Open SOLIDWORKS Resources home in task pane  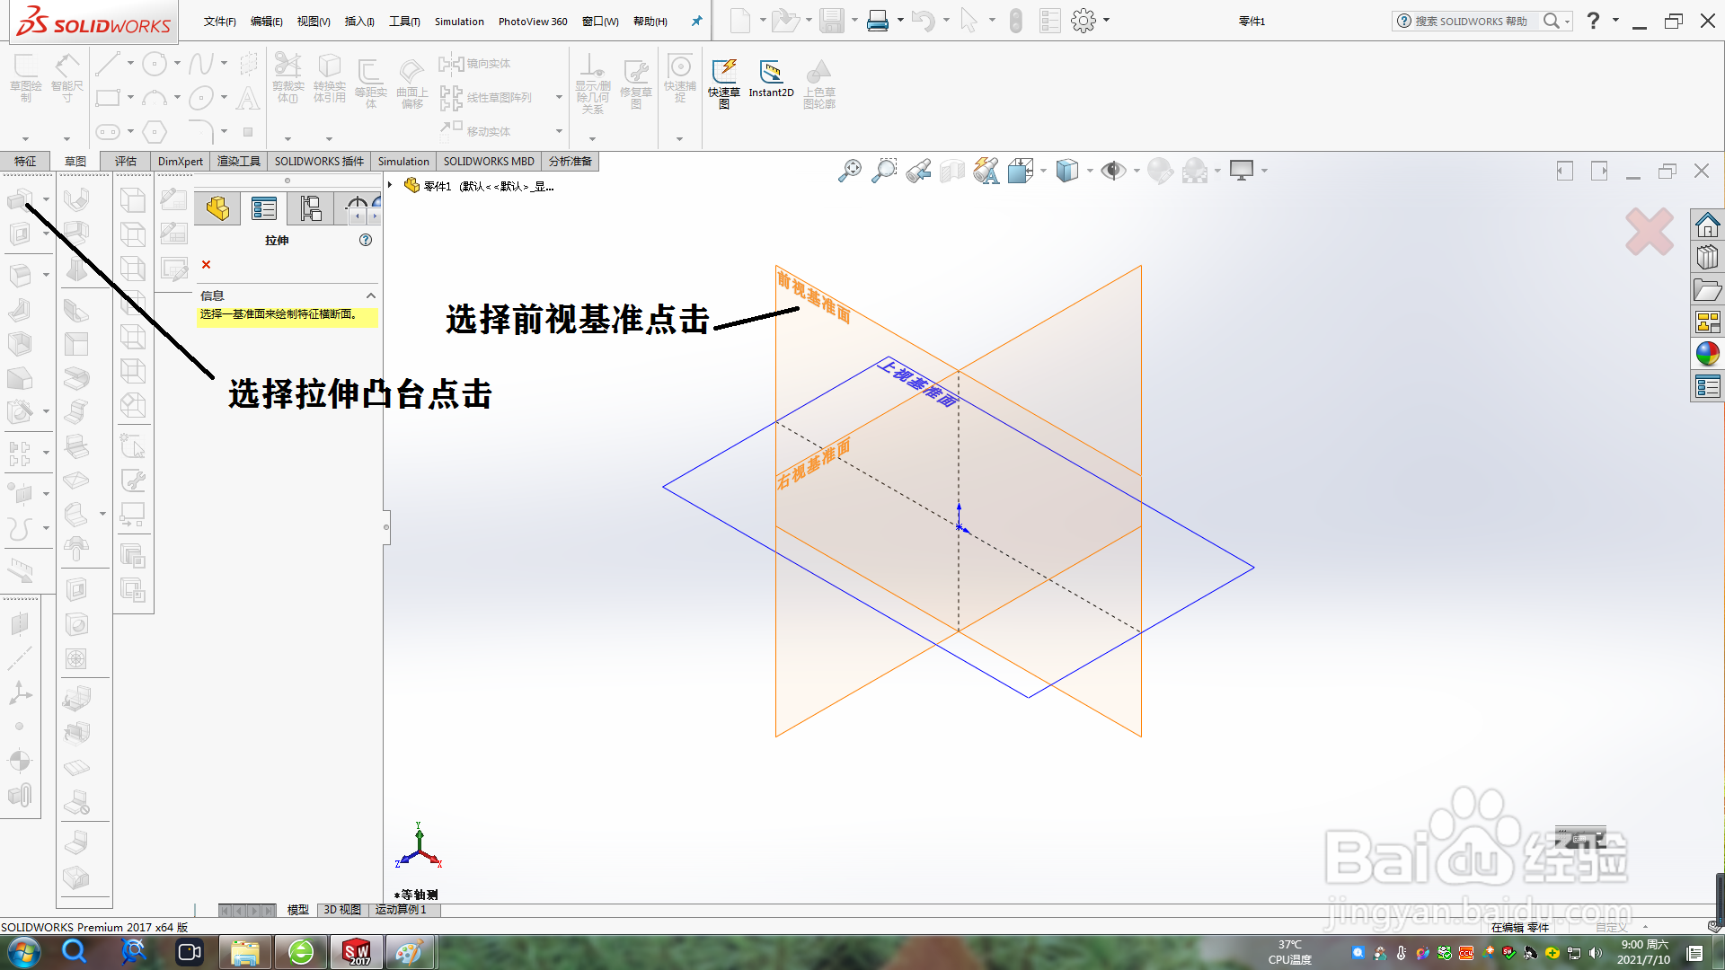1707,225
